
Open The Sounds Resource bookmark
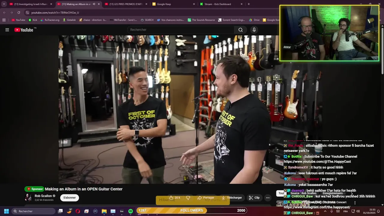(201, 20)
